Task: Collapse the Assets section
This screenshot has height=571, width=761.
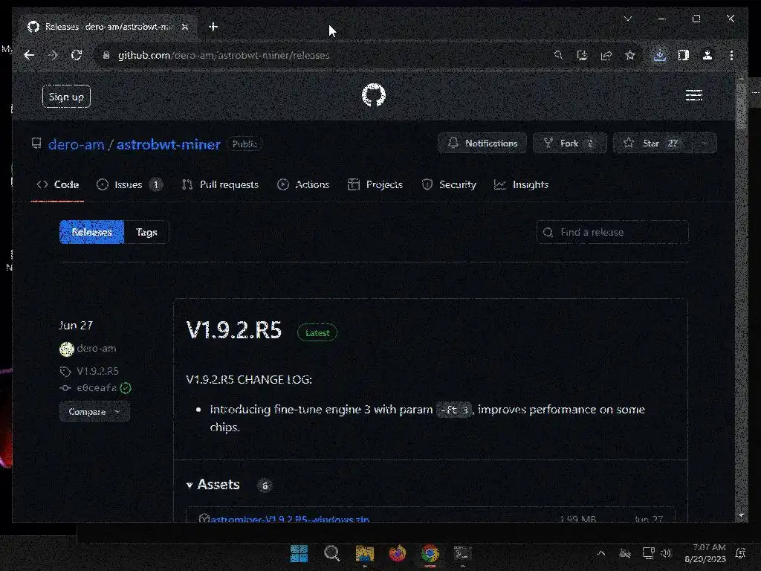Action: tap(213, 485)
